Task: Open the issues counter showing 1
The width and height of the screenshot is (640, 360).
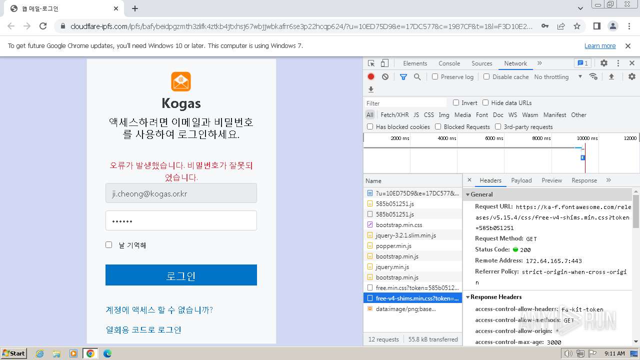Action: (583, 63)
